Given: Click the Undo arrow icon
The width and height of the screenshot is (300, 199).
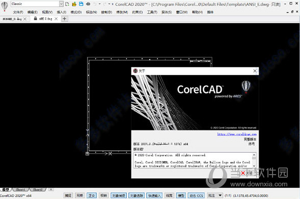Looking at the screenshot, I should point(95,4).
